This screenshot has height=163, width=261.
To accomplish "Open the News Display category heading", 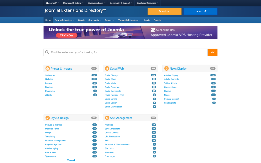I will click(x=178, y=69).
